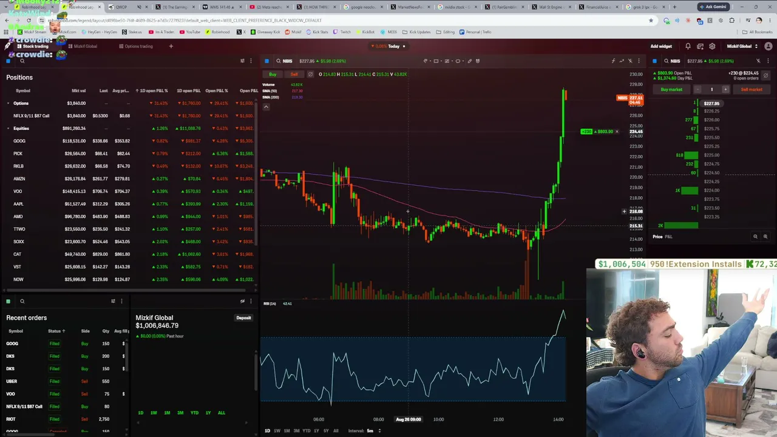
Task: Click the ladder quantity input field
Action: click(x=711, y=89)
